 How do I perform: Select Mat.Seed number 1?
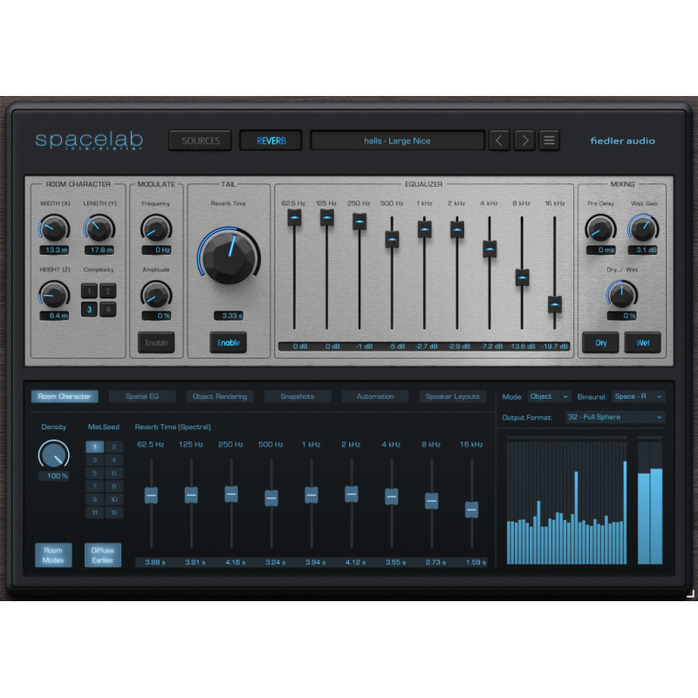pyautogui.click(x=94, y=447)
